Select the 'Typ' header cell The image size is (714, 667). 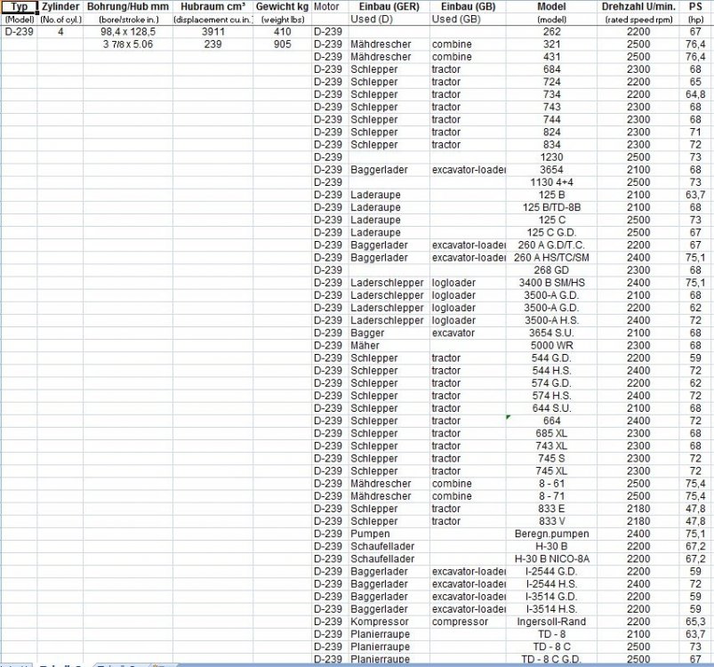(x=19, y=7)
